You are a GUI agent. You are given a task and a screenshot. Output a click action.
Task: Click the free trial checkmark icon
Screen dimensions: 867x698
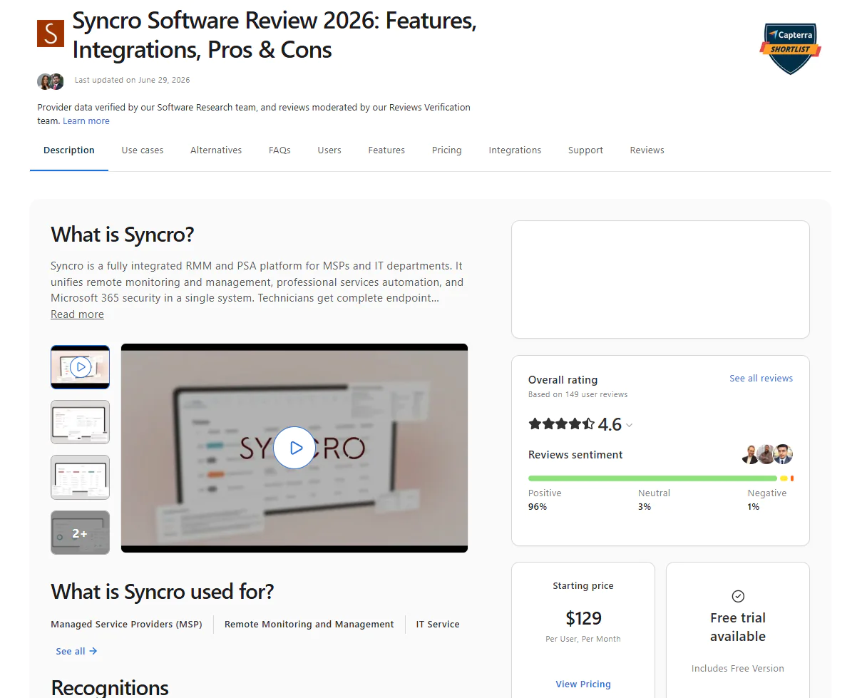tap(738, 596)
